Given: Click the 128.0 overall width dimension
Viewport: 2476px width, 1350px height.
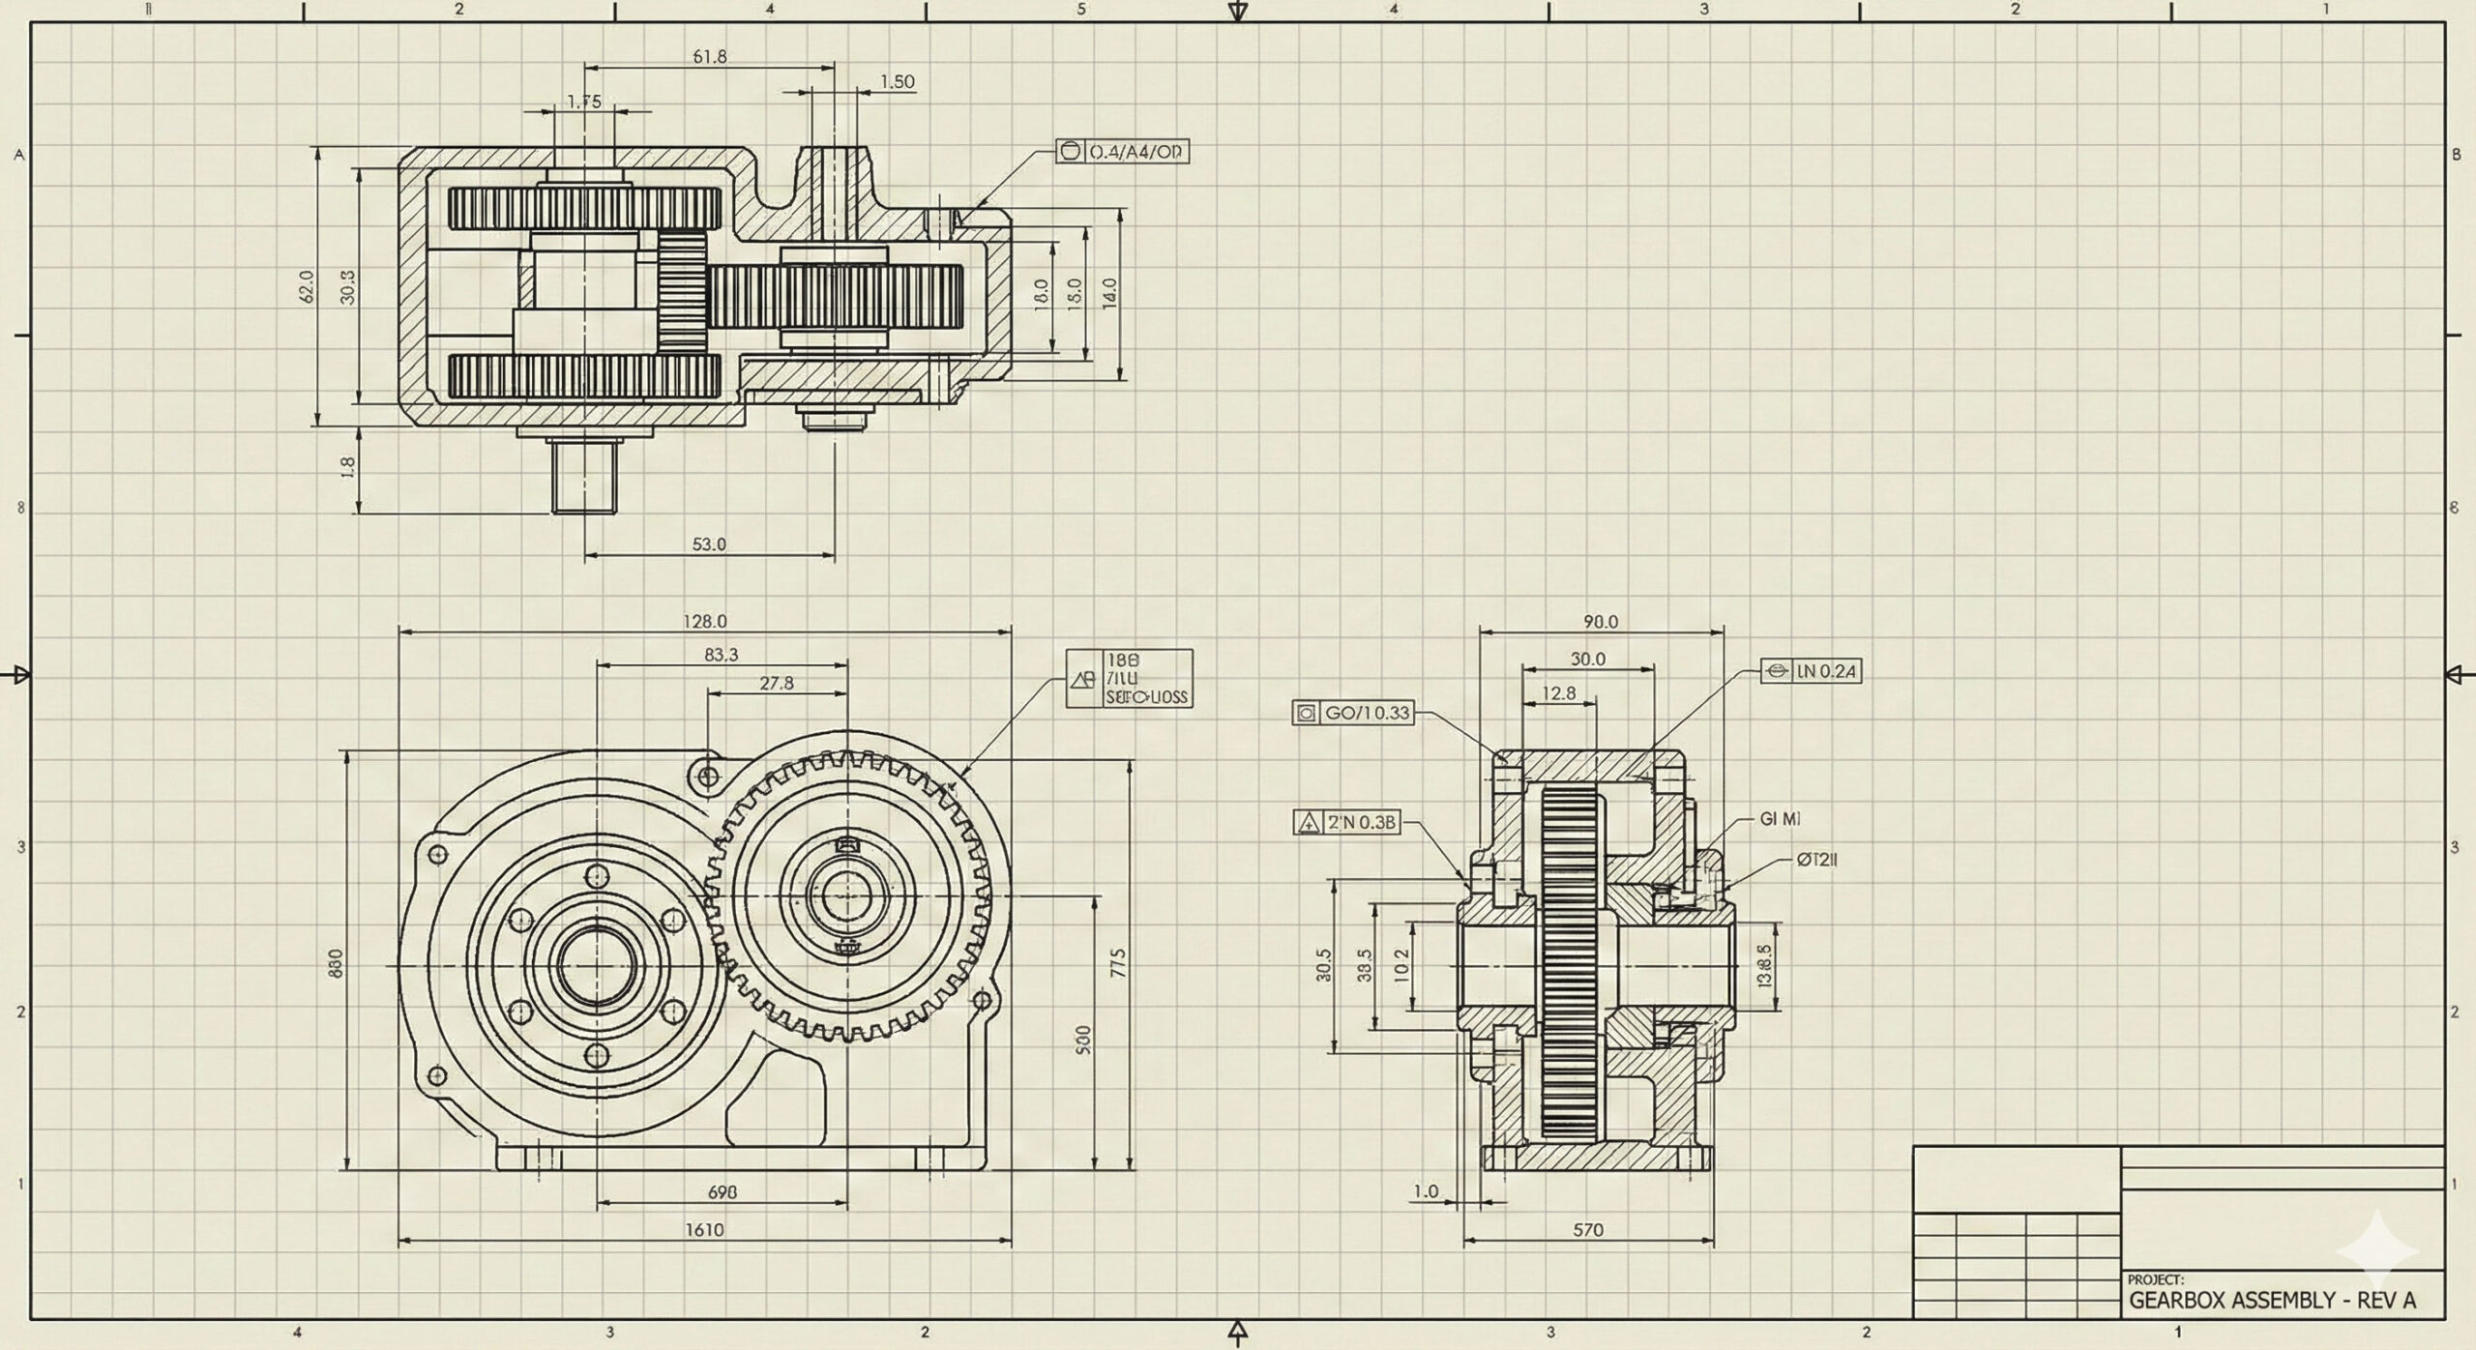Looking at the screenshot, I should [x=704, y=622].
